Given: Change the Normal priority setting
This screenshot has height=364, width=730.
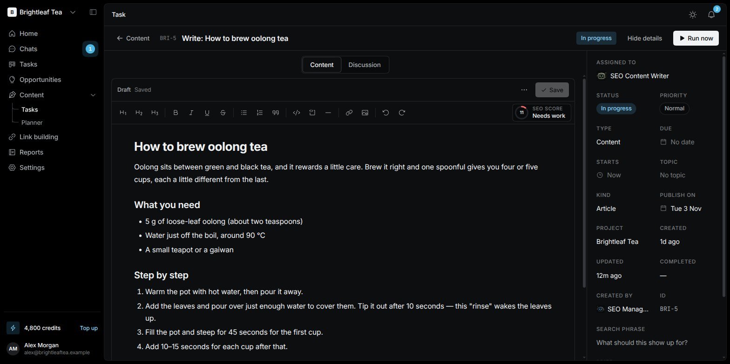Looking at the screenshot, I should pyautogui.click(x=674, y=108).
